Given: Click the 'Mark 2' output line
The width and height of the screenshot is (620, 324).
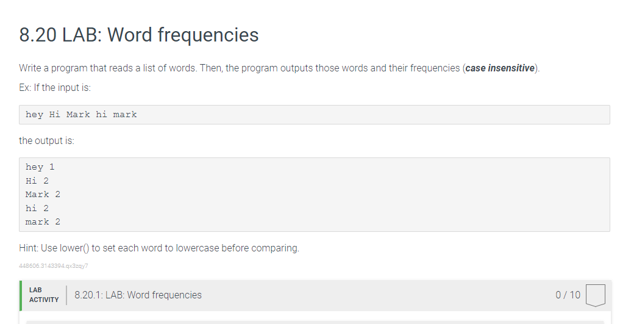Looking at the screenshot, I should (43, 195).
